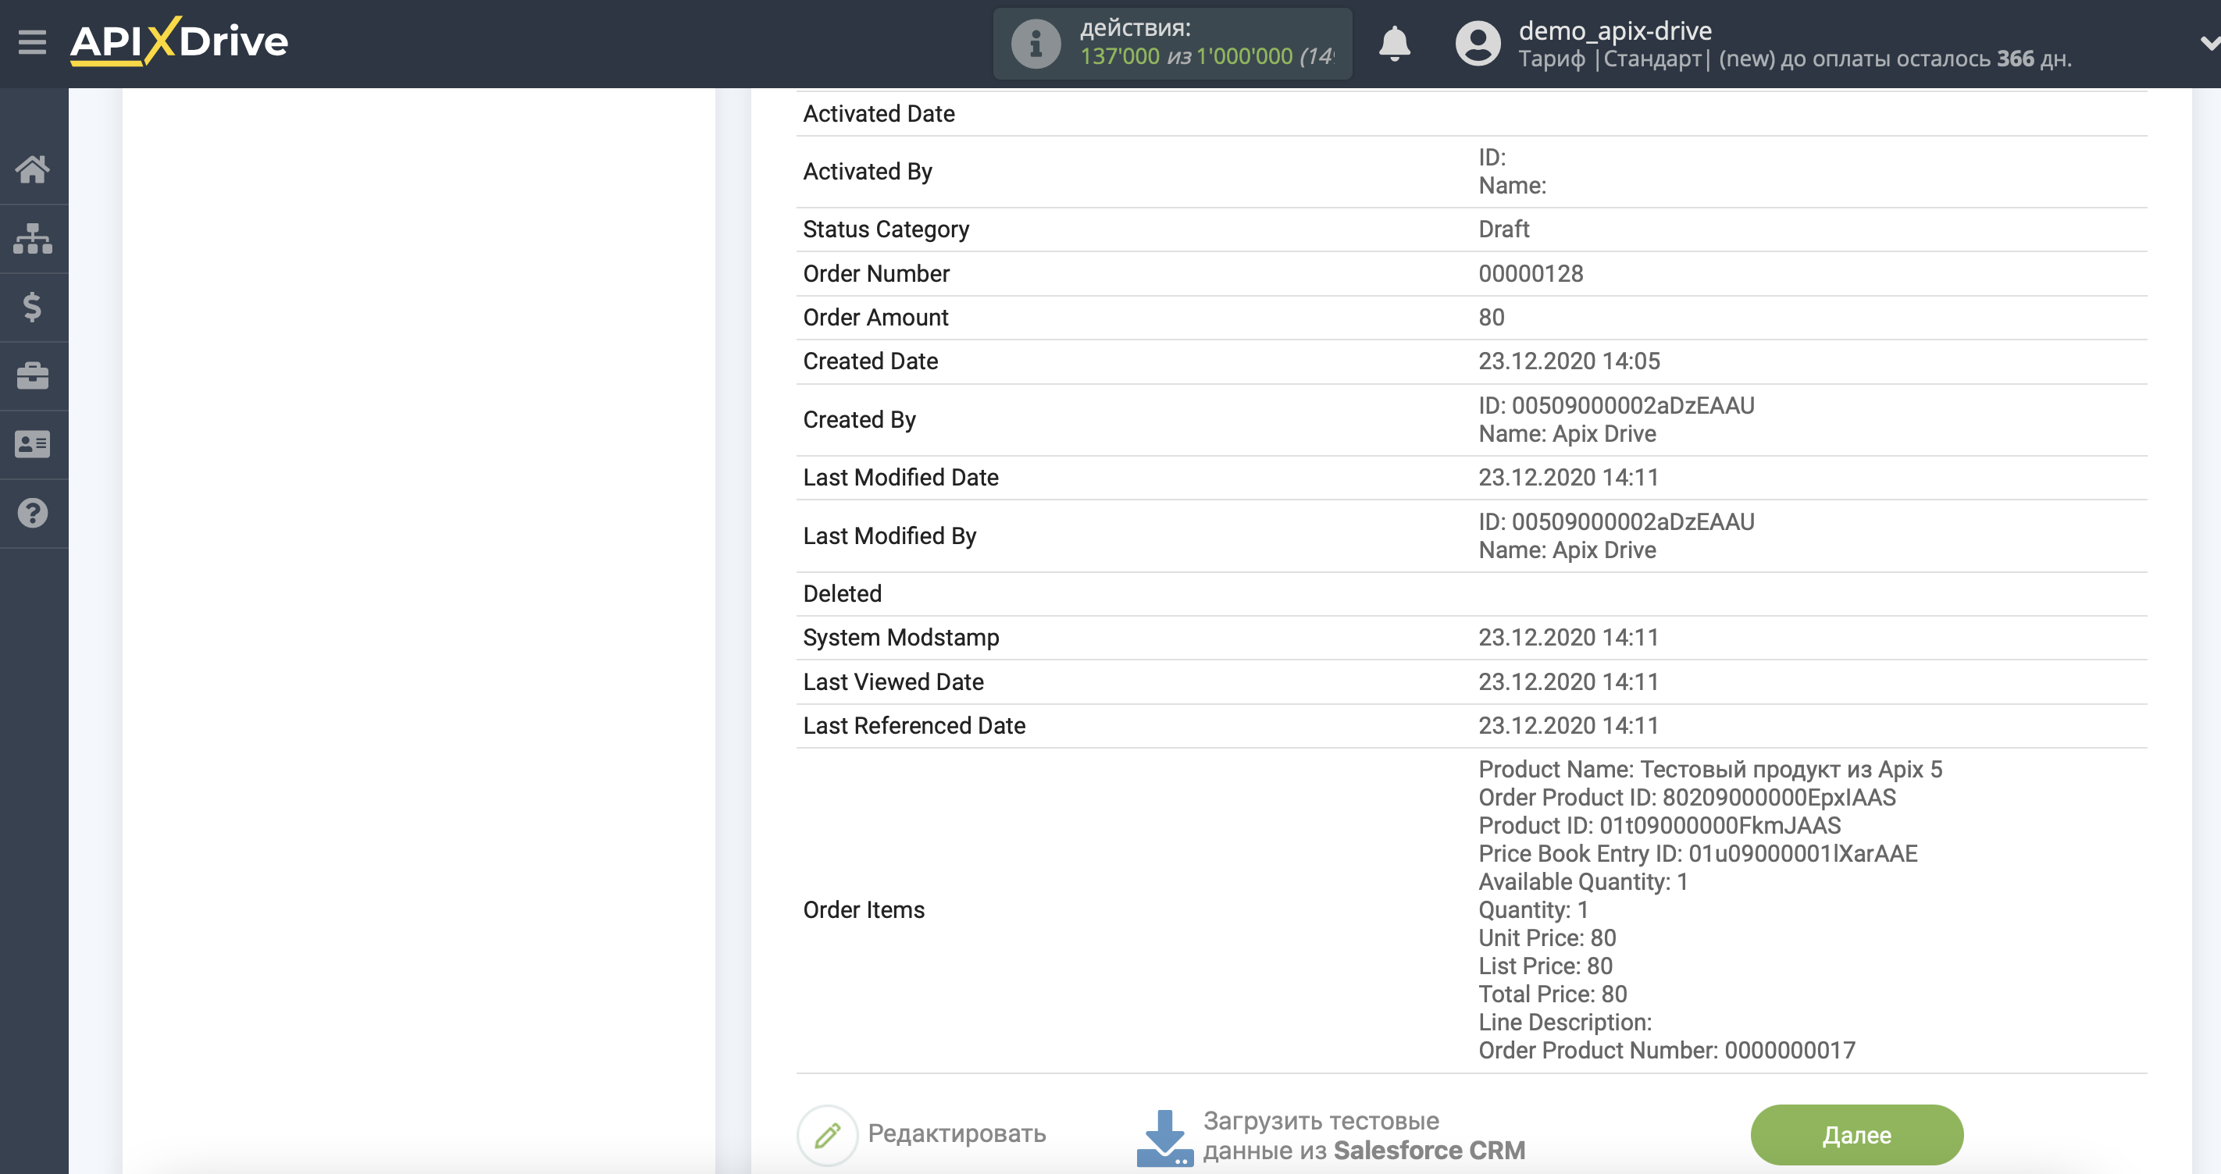
Task: Click the List Price: 80 line
Action: pyautogui.click(x=1545, y=966)
